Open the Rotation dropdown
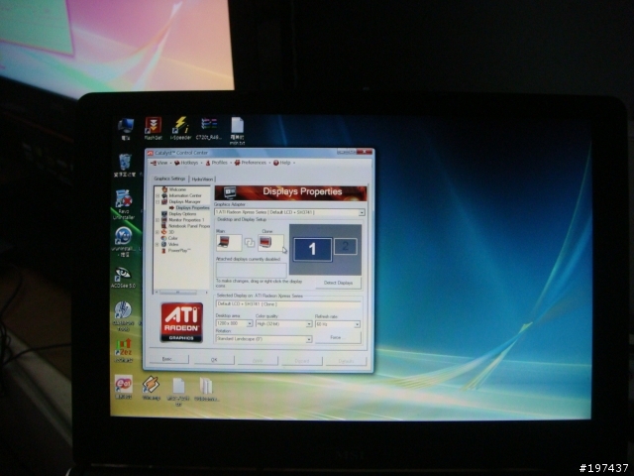The width and height of the screenshot is (634, 476). (x=309, y=339)
